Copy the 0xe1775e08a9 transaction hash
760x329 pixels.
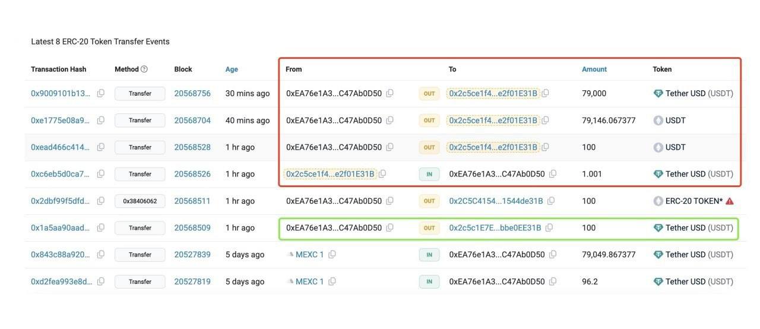(101, 121)
